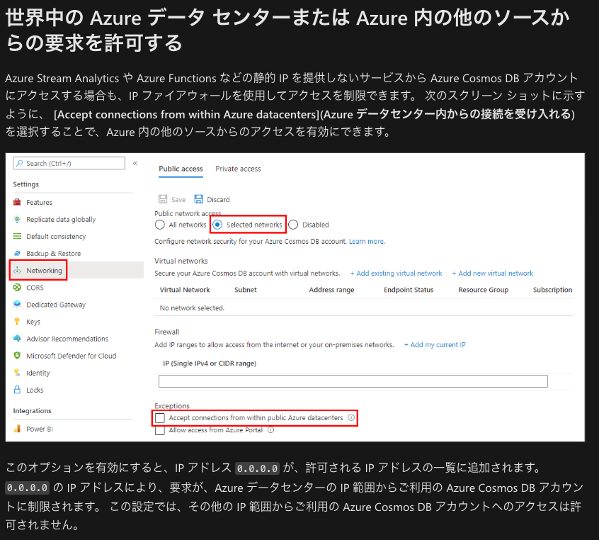Click the Save button label
The image size is (599, 540).
point(178,200)
